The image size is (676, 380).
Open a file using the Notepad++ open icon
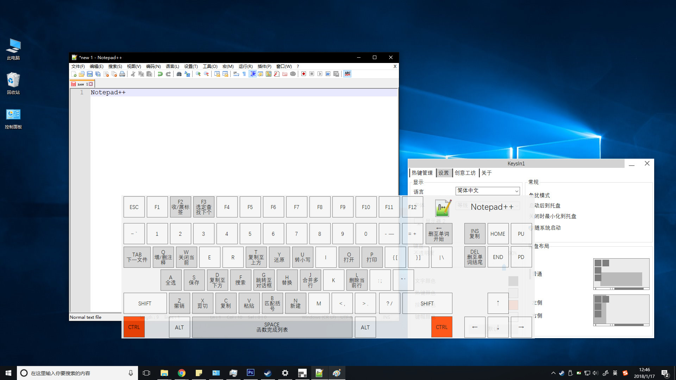click(x=81, y=74)
